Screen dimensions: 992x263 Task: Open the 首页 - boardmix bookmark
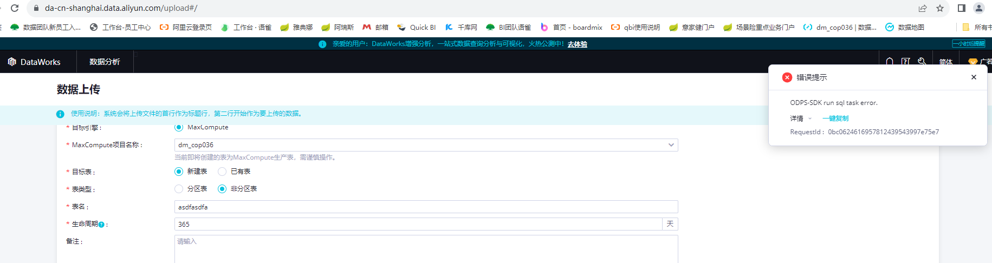pyautogui.click(x=571, y=27)
